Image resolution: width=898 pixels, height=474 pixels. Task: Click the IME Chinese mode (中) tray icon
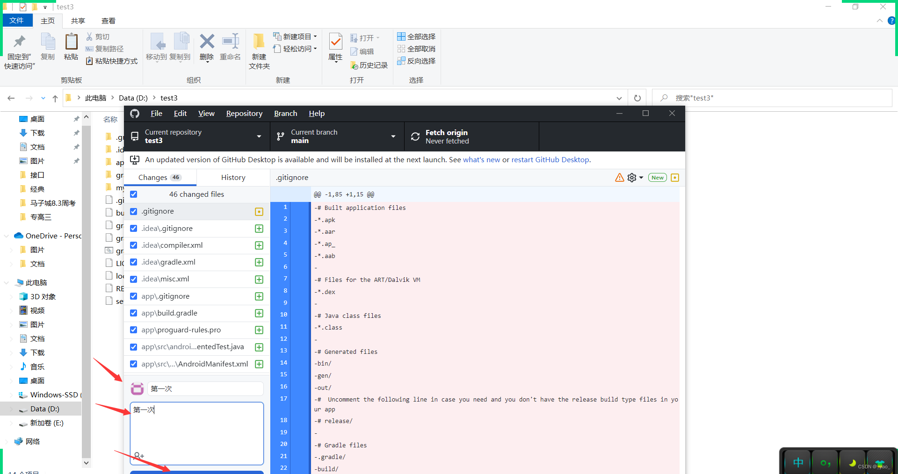pos(798,463)
